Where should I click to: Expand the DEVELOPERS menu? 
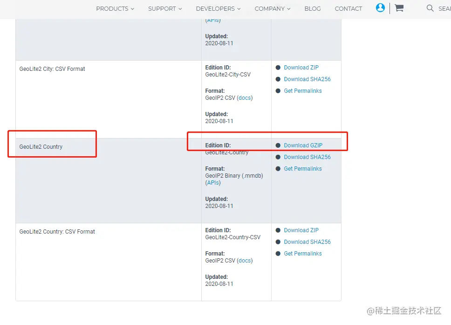(219, 9)
